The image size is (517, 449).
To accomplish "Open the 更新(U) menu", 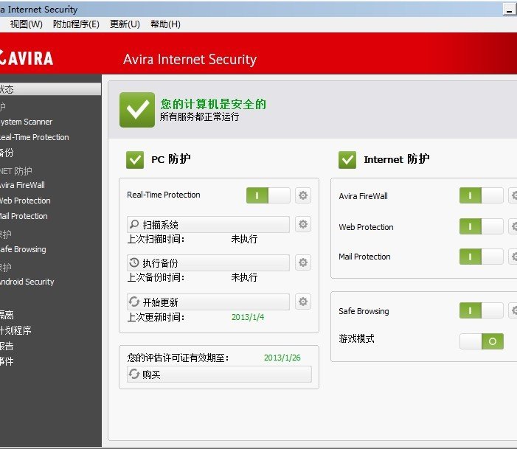I will tap(125, 24).
